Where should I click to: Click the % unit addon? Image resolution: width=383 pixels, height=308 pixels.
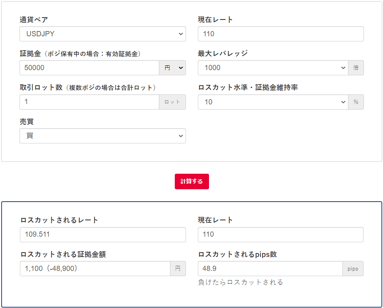tap(356, 102)
